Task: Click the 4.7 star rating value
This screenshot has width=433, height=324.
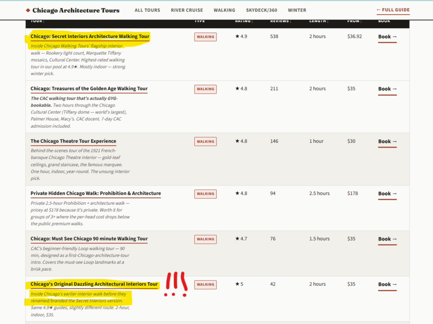Action: [241, 239]
